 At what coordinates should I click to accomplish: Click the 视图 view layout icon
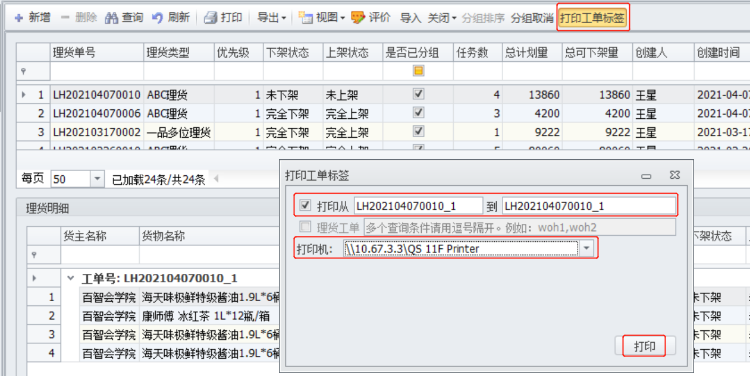(306, 18)
